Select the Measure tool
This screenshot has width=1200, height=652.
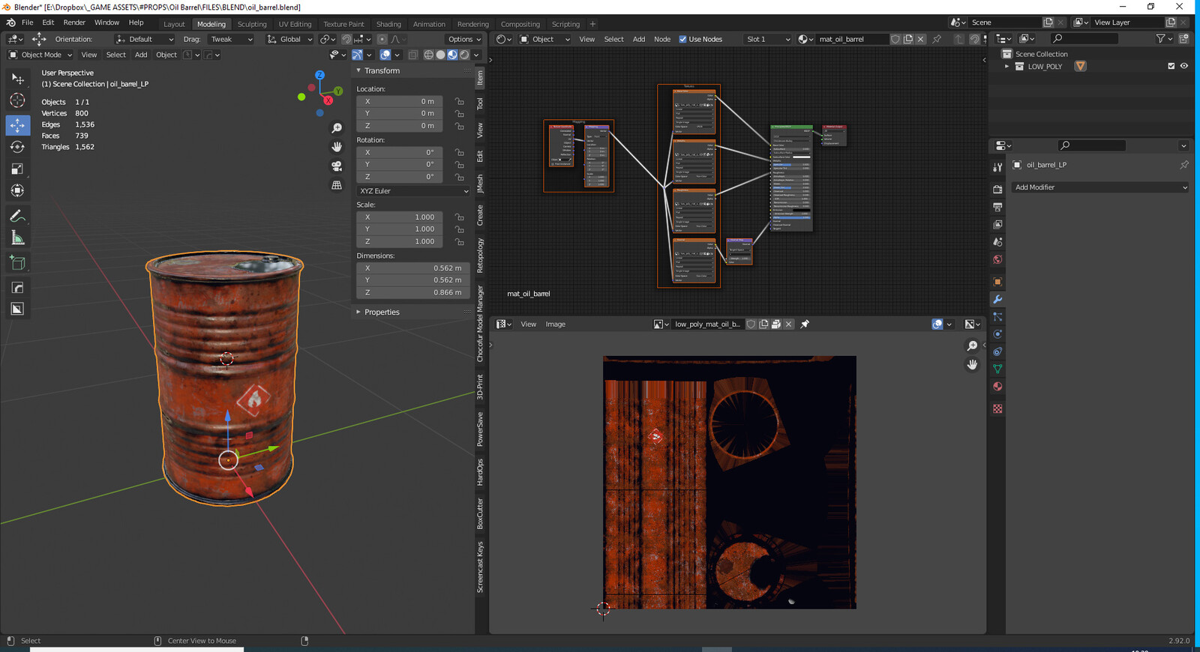pos(17,238)
